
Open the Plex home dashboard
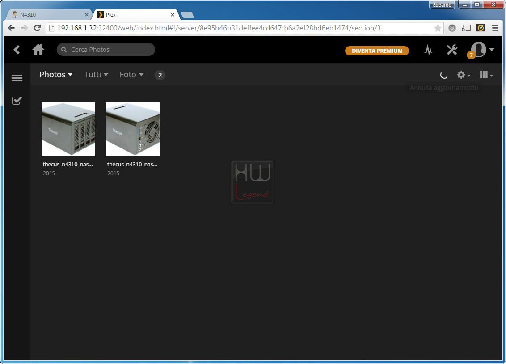click(x=38, y=50)
